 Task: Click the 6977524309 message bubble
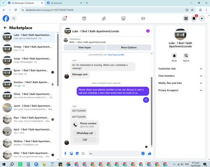tap(79, 111)
